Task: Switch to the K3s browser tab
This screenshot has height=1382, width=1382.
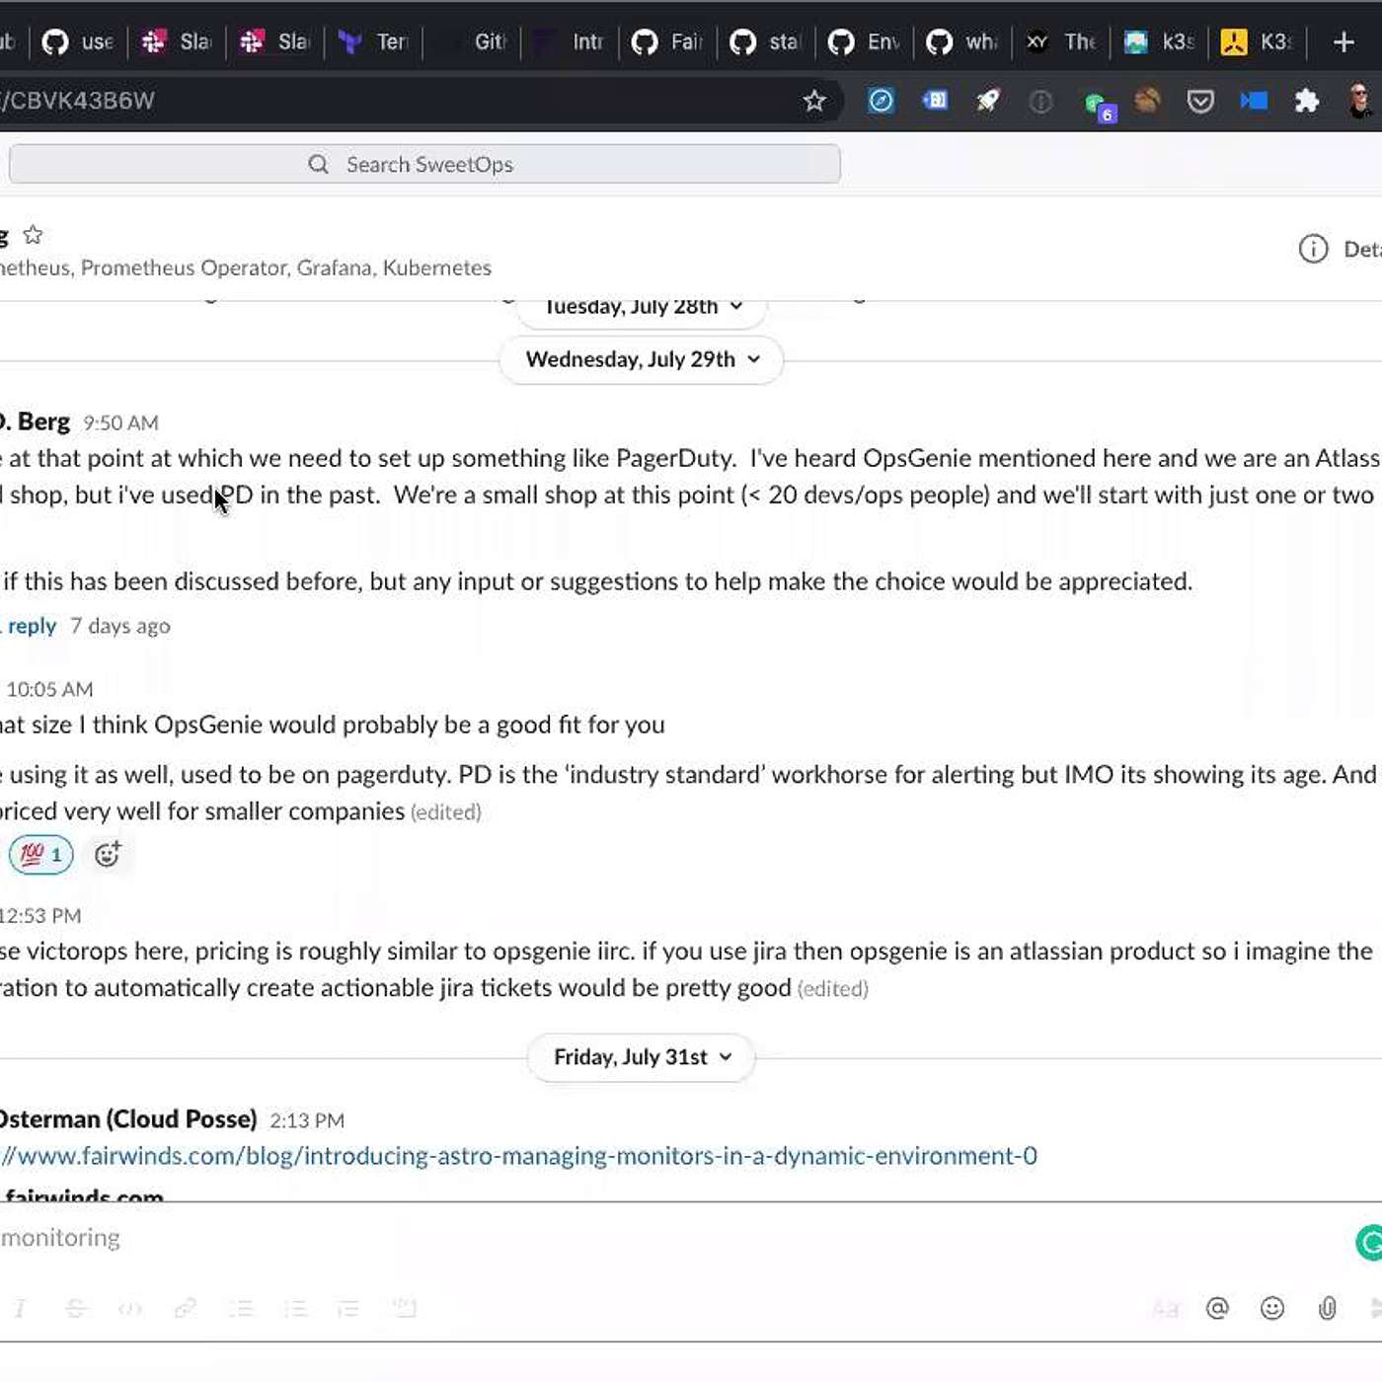Action: [x=1257, y=41]
